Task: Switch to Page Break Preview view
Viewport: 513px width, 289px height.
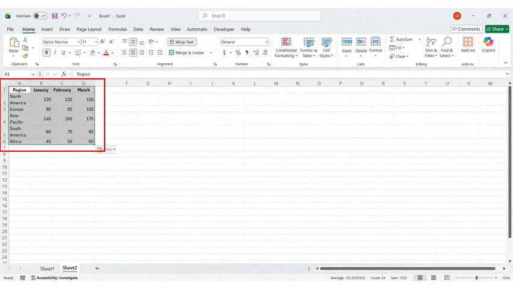Action: [447, 278]
